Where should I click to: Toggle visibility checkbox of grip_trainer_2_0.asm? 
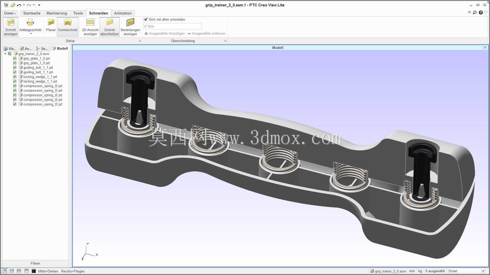tap(10, 54)
